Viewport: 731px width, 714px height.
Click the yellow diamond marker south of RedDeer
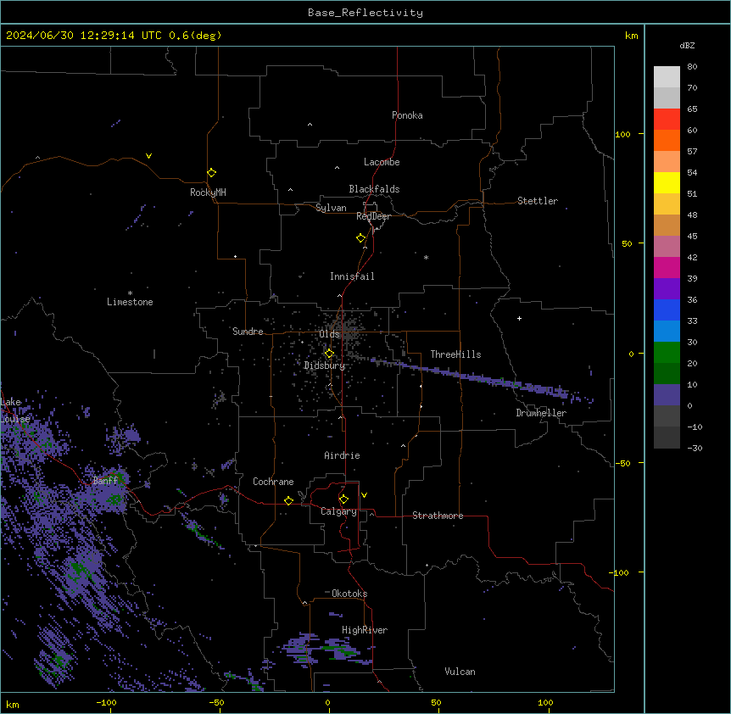[361, 238]
